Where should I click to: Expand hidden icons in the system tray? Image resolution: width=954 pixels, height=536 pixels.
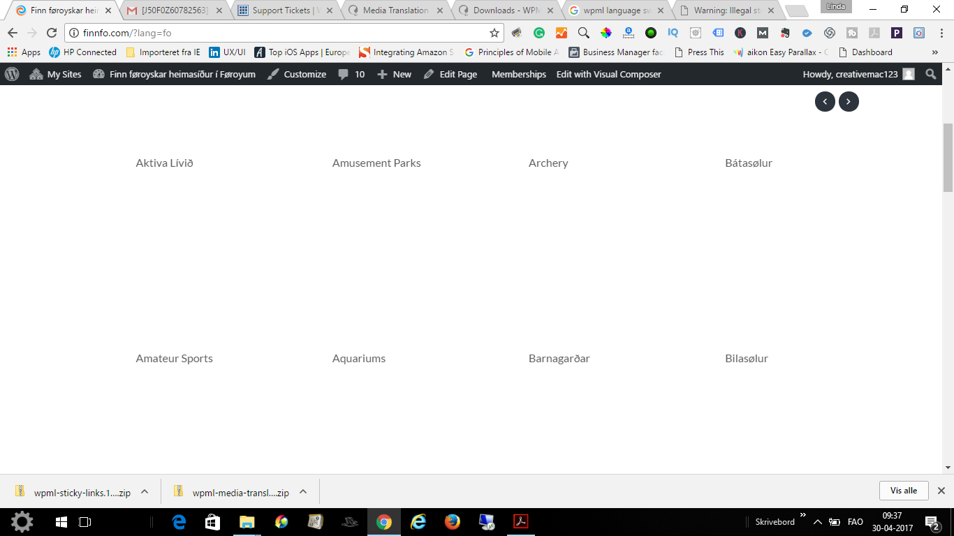pos(816,521)
